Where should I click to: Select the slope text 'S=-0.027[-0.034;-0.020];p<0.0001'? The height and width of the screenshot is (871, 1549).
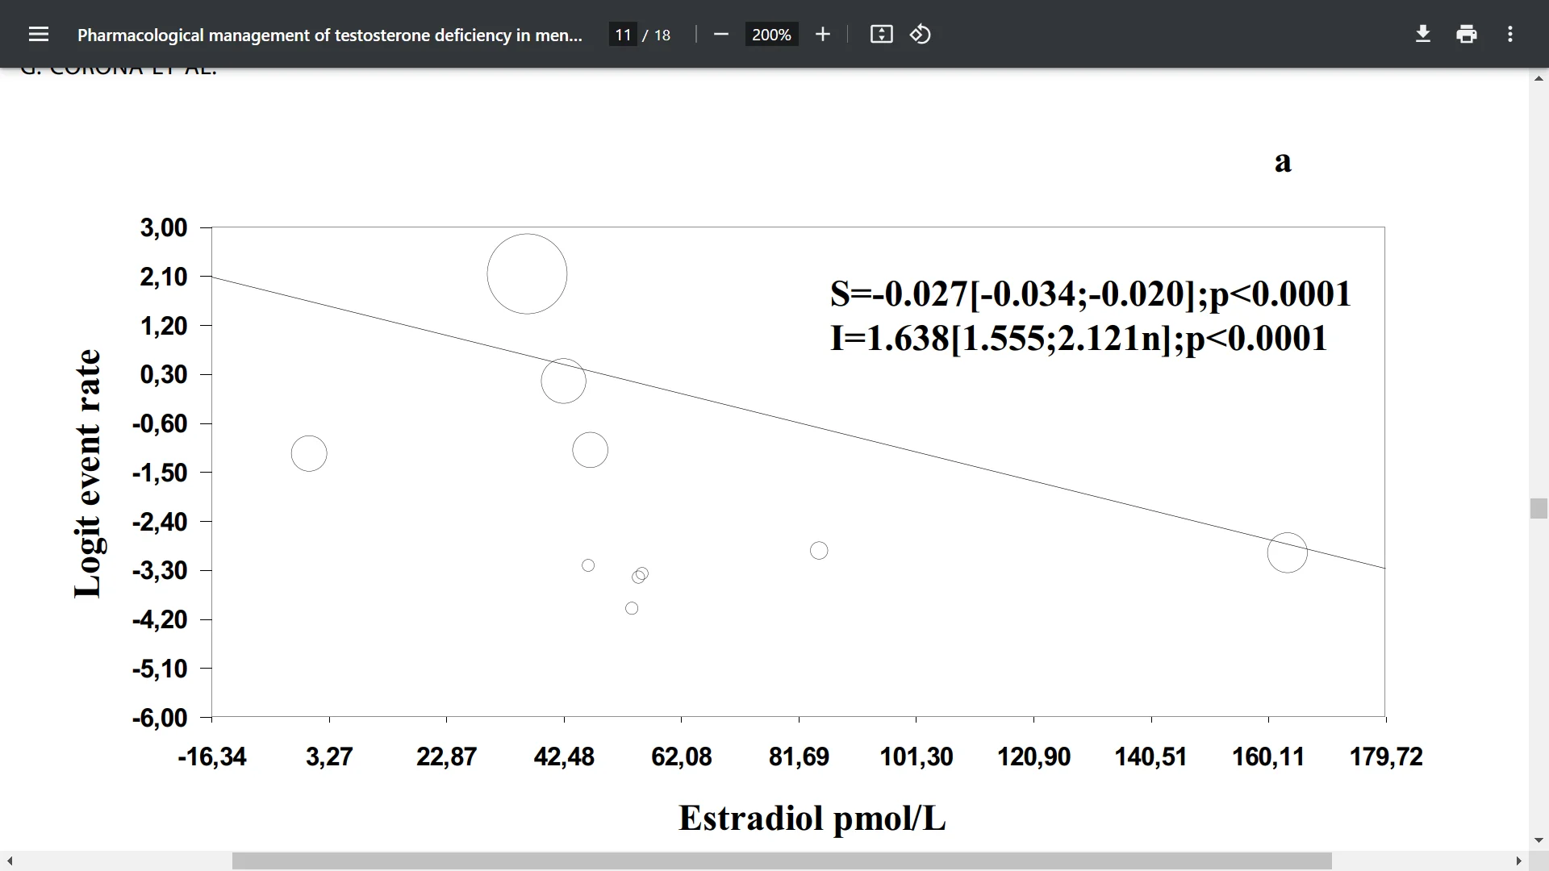(x=1090, y=294)
